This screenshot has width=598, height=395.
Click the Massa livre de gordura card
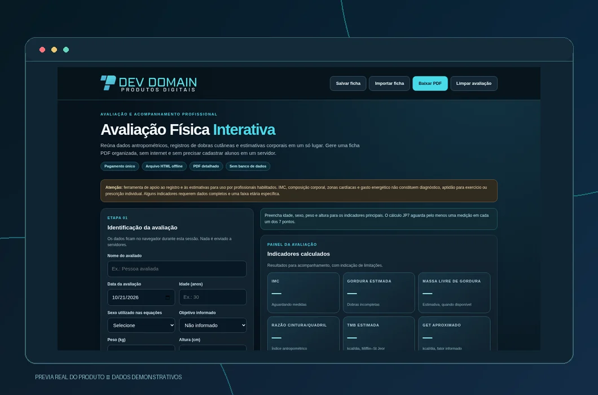coord(454,293)
